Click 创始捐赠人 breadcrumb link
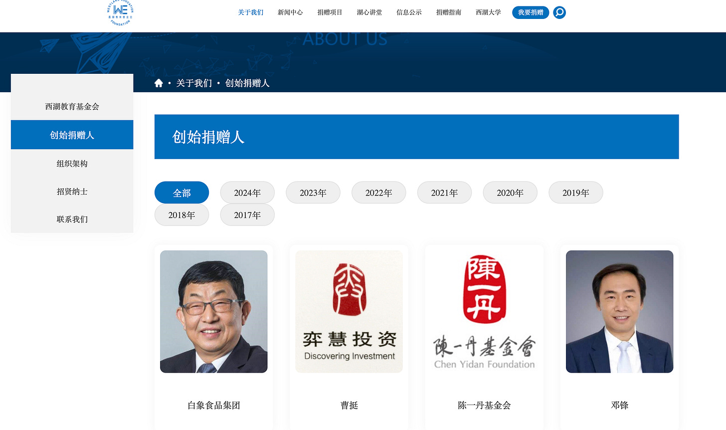Screen dimensions: 726x430 coord(247,83)
